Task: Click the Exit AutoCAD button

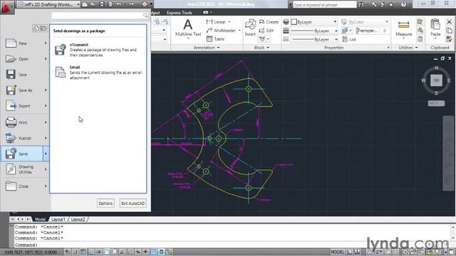Action: point(133,203)
